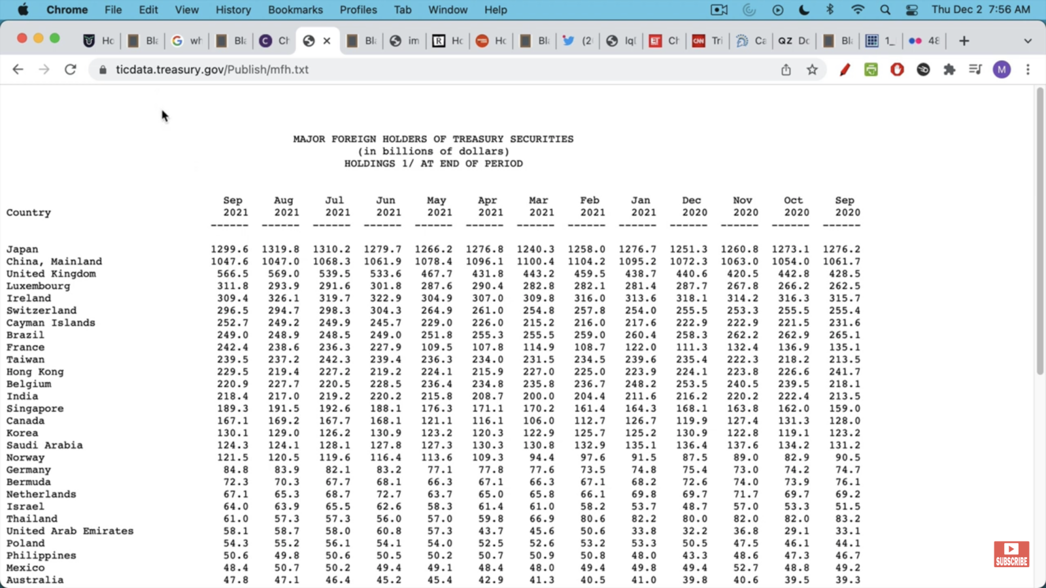This screenshot has height=588, width=1046.
Task: Click the forward navigation arrow
Action: (44, 69)
